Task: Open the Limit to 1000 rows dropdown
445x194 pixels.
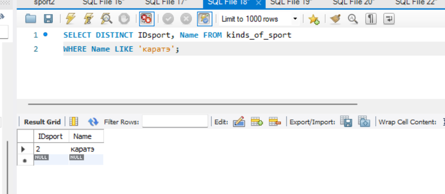Action: pyautogui.click(x=259, y=19)
